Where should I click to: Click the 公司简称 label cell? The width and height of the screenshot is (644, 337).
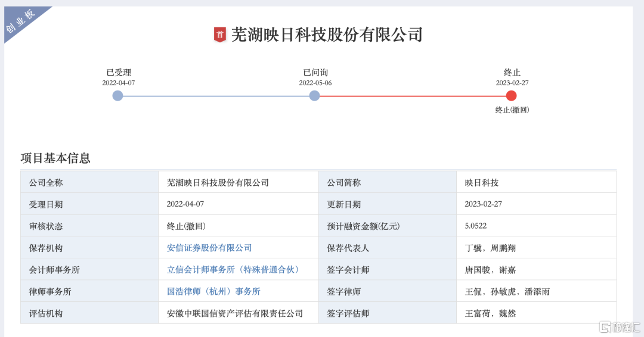pos(388,182)
